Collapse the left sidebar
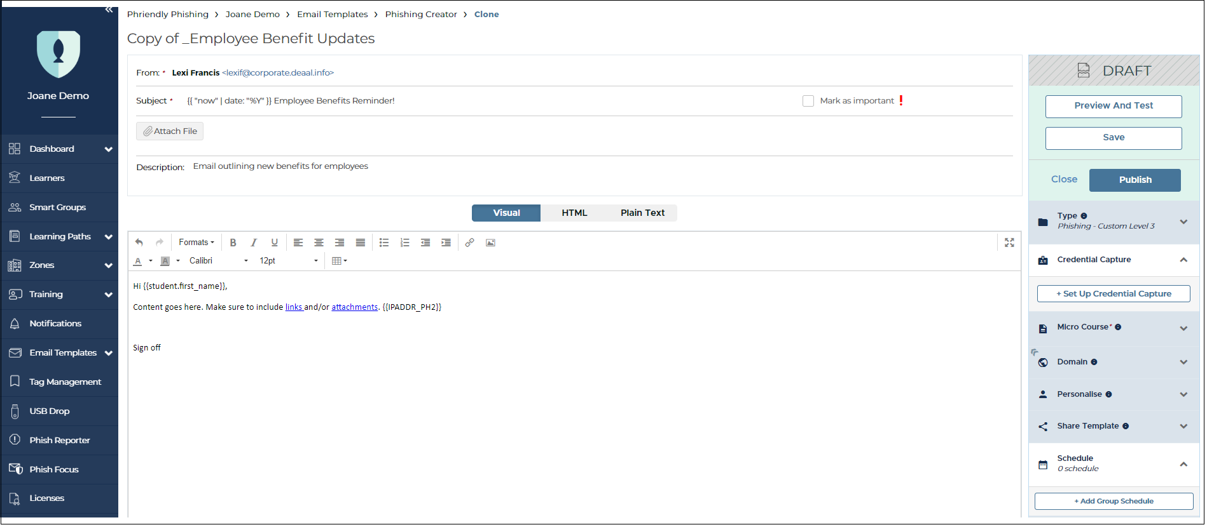This screenshot has width=1207, height=527. tap(109, 10)
